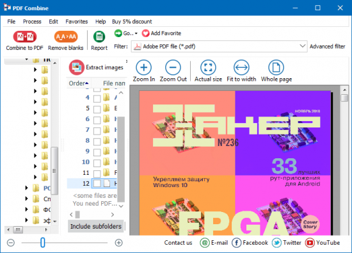Click the Facebook text link

point(255,243)
